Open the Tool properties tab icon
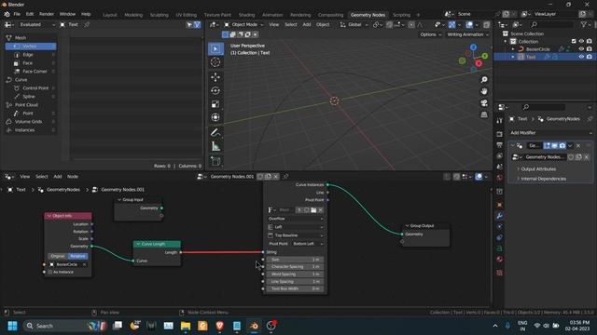Image resolution: width=597 pixels, height=335 pixels. pyautogui.click(x=500, y=121)
